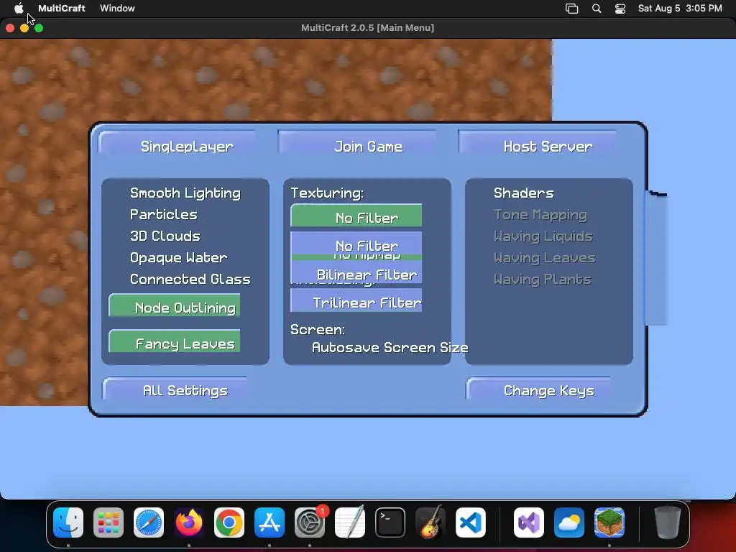The width and height of the screenshot is (736, 552).
Task: Switch to the Join Game tab
Action: click(357, 143)
